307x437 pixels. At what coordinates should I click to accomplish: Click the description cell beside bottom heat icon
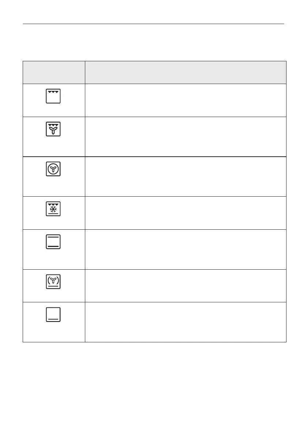(x=186, y=322)
